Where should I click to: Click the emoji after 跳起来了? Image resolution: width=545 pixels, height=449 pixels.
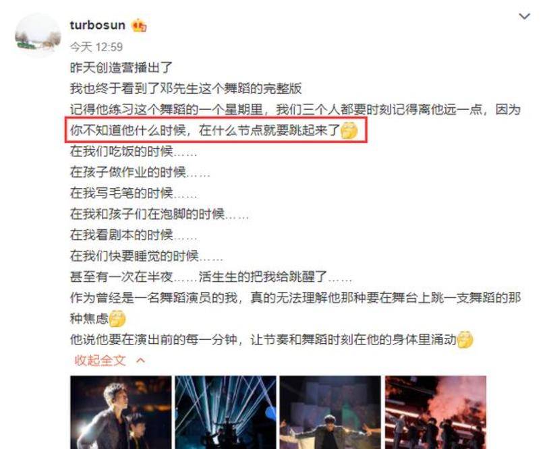coord(349,131)
